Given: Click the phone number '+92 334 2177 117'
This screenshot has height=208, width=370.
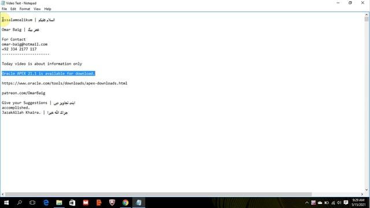Looking at the screenshot, I should pyautogui.click(x=19, y=49).
